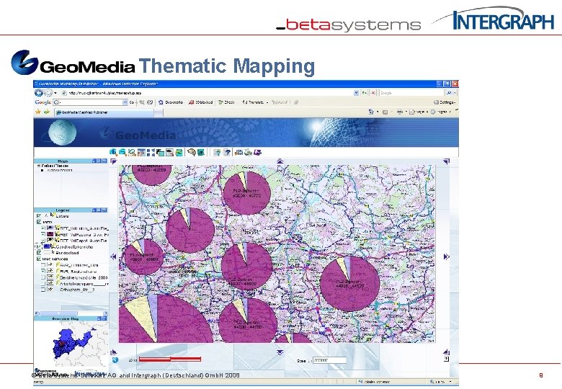Toggle the Bevölkerungsdichte 2000 layer checkbox
This screenshot has width=562, height=389.
[x=43, y=277]
